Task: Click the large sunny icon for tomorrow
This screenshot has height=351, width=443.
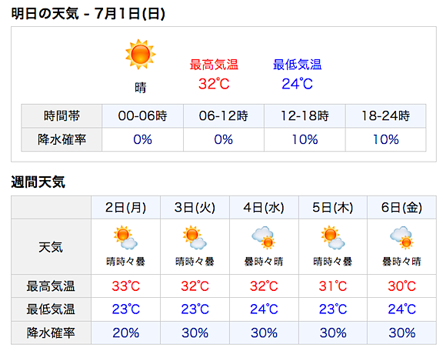Action: coord(141,54)
